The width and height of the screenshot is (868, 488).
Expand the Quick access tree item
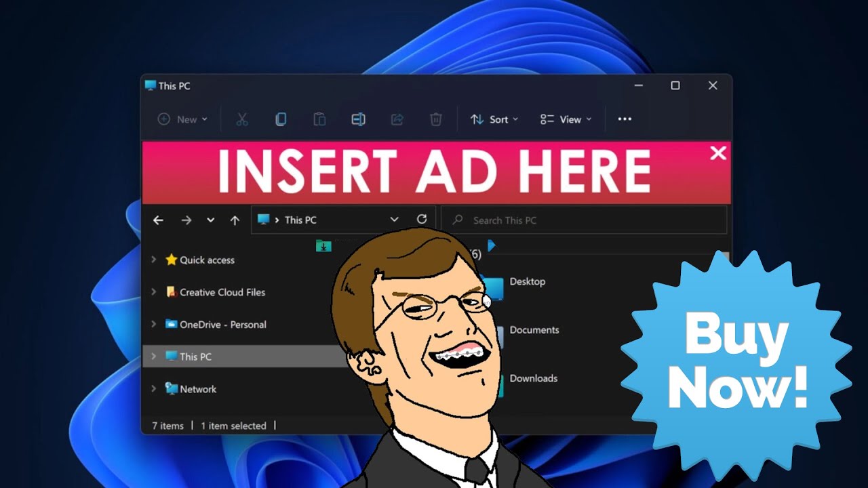153,260
